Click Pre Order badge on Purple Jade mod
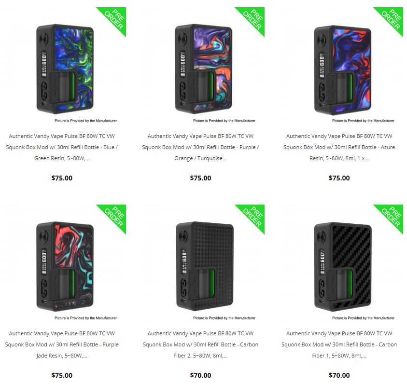 tap(115, 216)
